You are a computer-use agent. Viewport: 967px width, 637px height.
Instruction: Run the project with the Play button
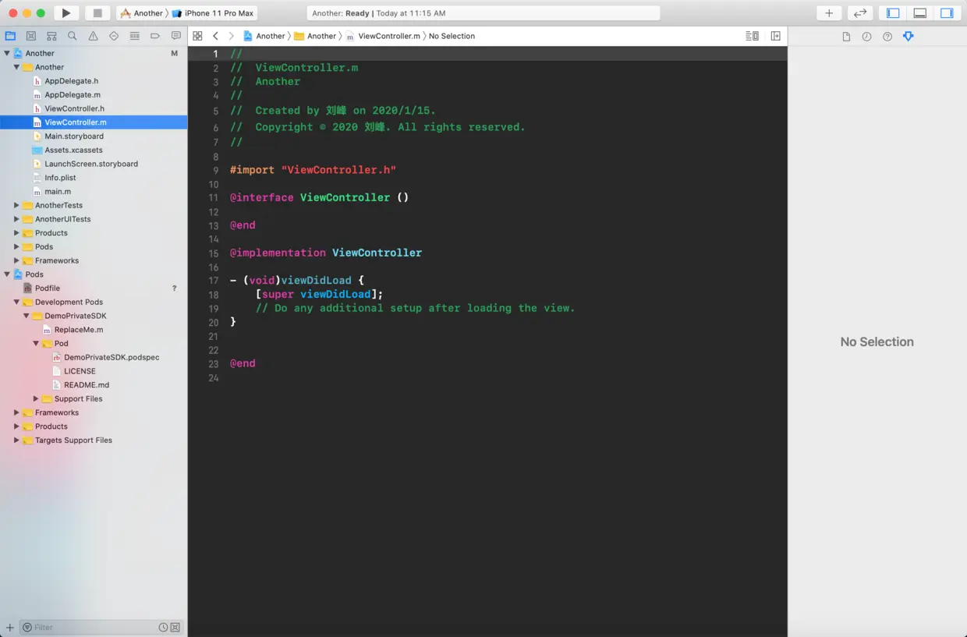click(x=66, y=13)
